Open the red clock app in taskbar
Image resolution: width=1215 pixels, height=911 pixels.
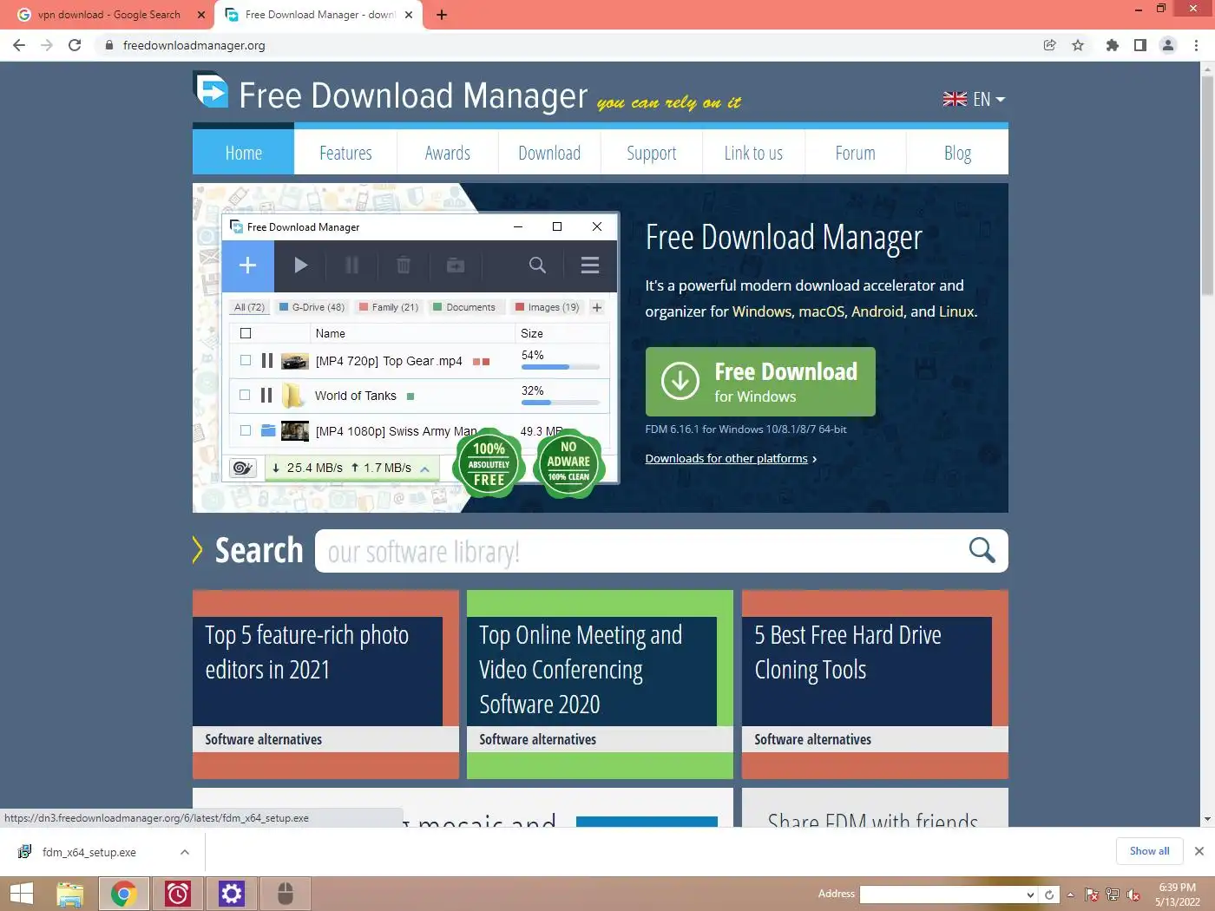(x=178, y=894)
